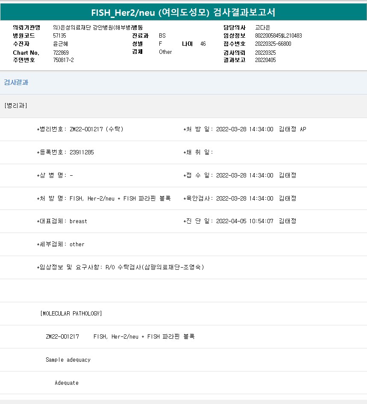367x404 pixels.
Task: Click the 세부검체 value other
Action: click(77, 244)
